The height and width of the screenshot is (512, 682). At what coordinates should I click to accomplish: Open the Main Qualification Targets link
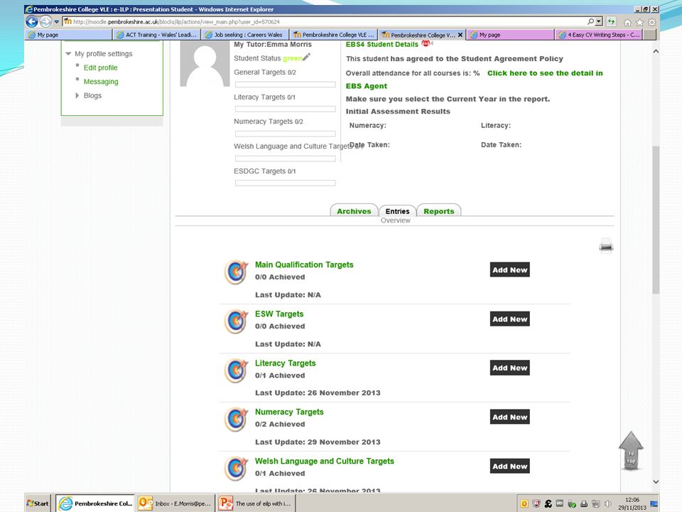[304, 265]
